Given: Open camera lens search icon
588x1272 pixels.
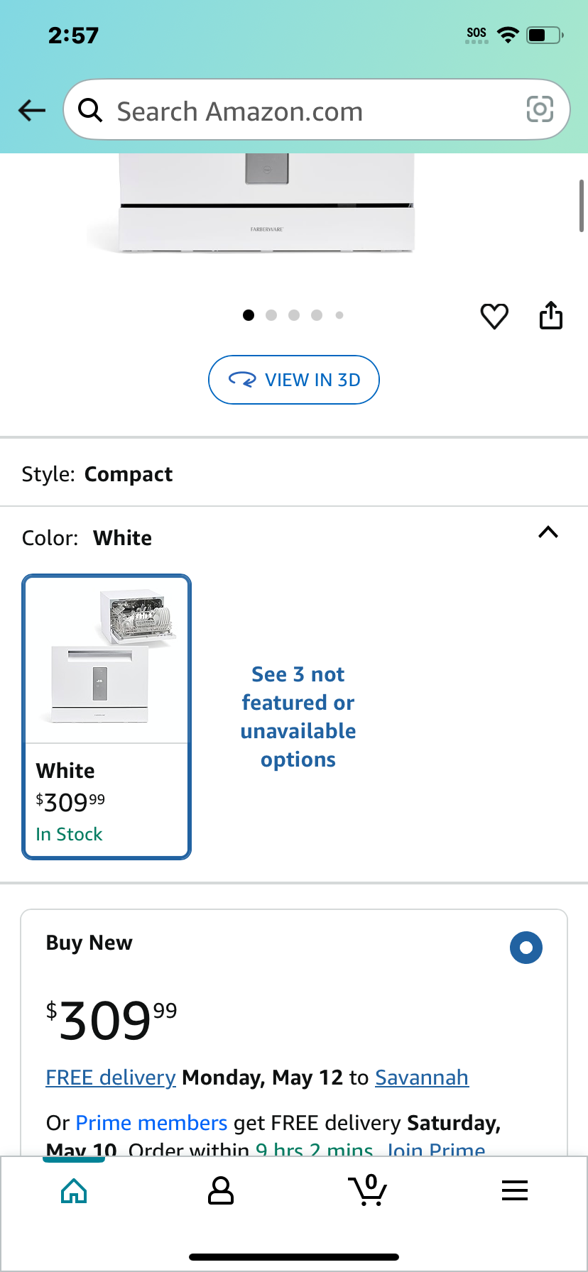Looking at the screenshot, I should point(540,109).
